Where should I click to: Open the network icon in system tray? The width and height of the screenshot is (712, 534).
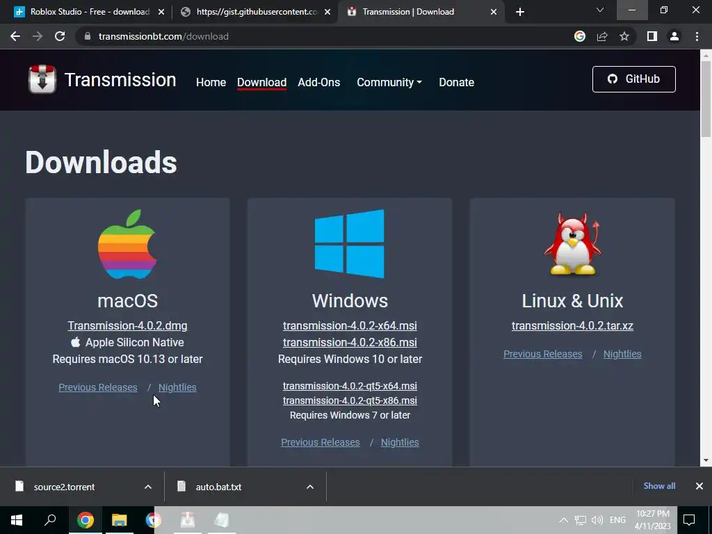coord(581,520)
